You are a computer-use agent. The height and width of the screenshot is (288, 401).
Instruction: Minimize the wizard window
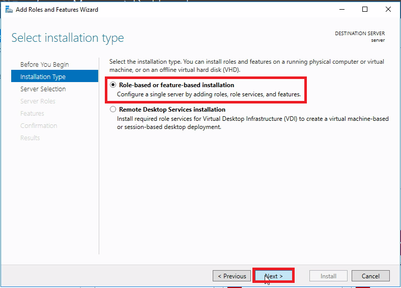click(341, 9)
